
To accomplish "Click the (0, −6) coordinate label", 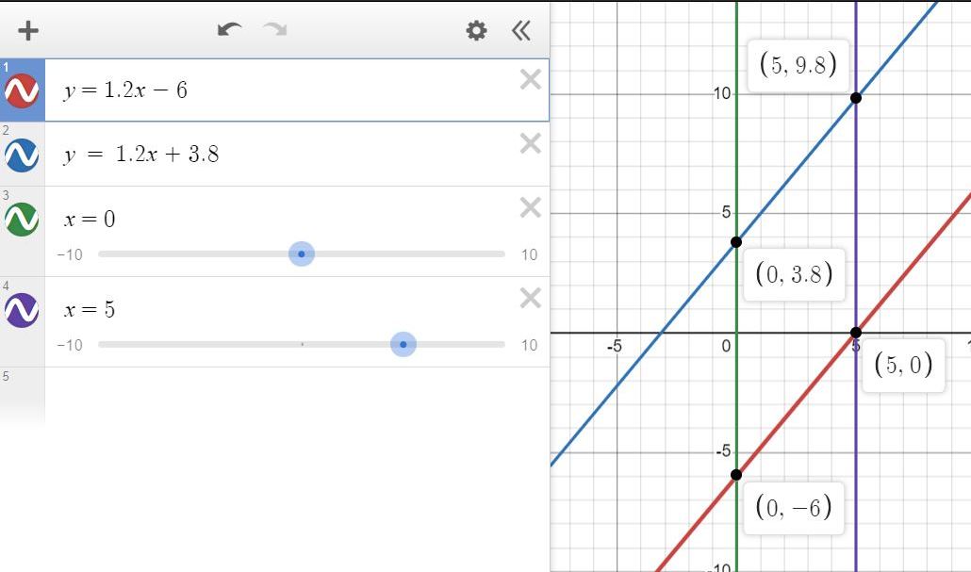I will pos(793,508).
